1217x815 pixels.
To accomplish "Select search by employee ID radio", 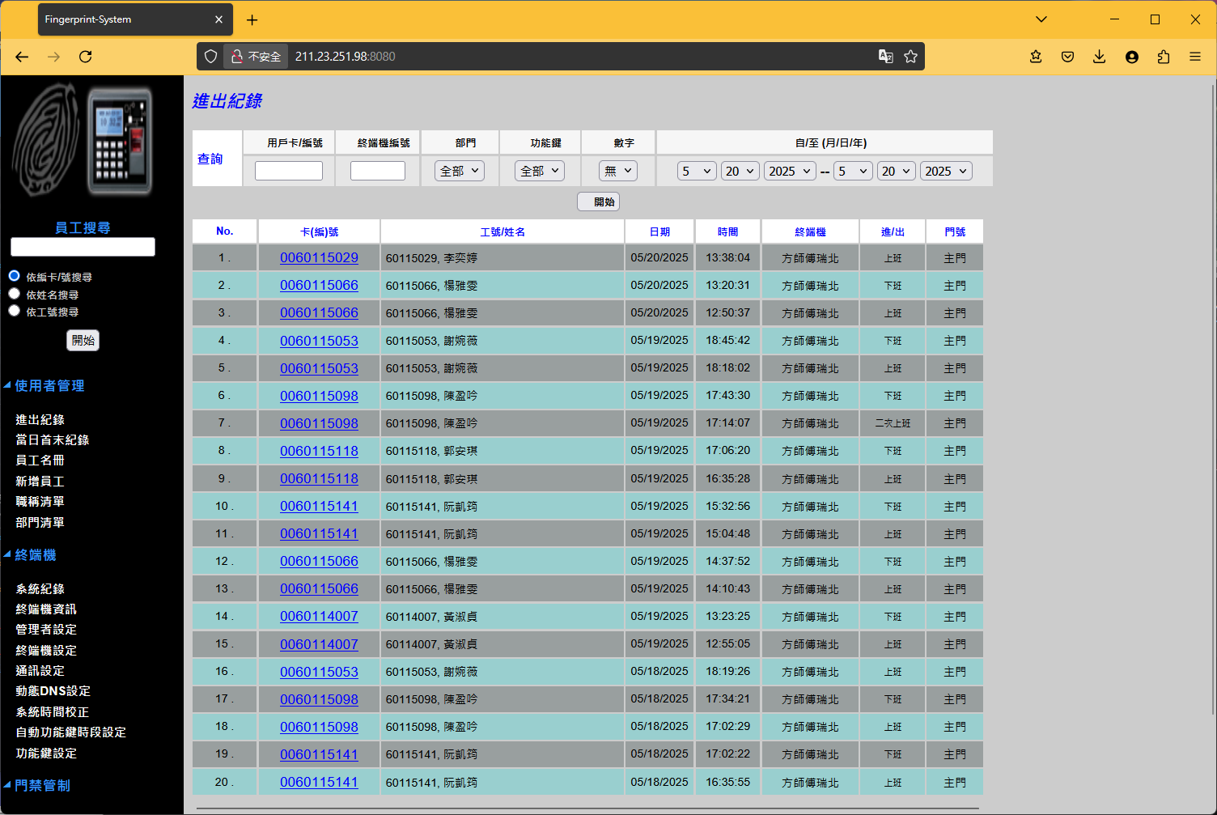I will coord(14,311).
